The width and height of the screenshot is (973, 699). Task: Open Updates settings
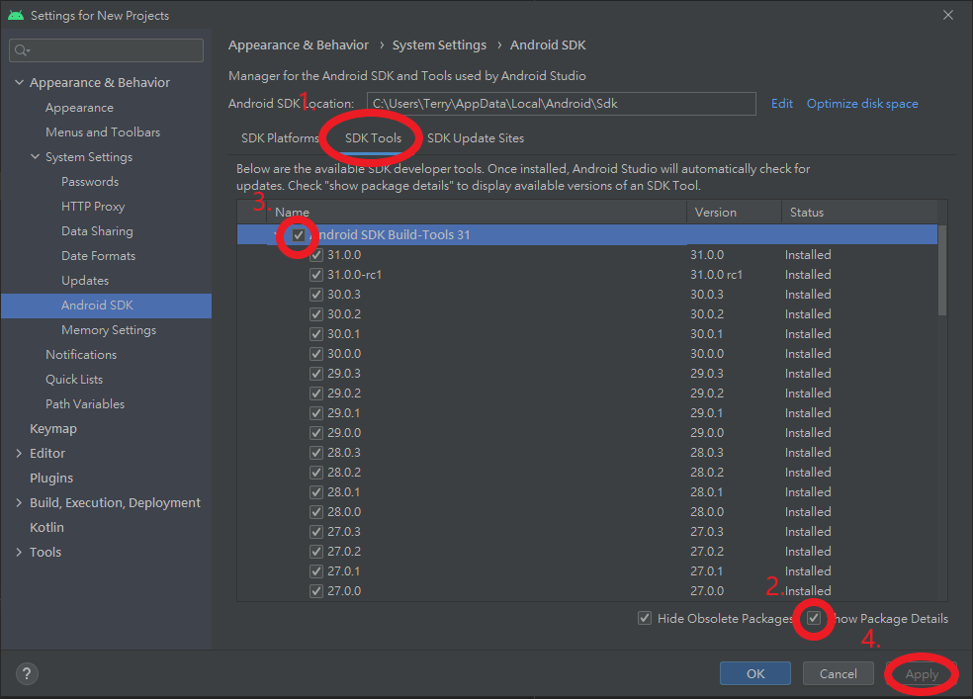(85, 281)
